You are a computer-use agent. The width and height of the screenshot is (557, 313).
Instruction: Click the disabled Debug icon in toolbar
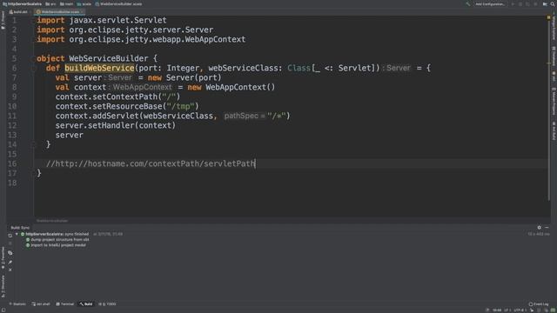(x=520, y=3)
